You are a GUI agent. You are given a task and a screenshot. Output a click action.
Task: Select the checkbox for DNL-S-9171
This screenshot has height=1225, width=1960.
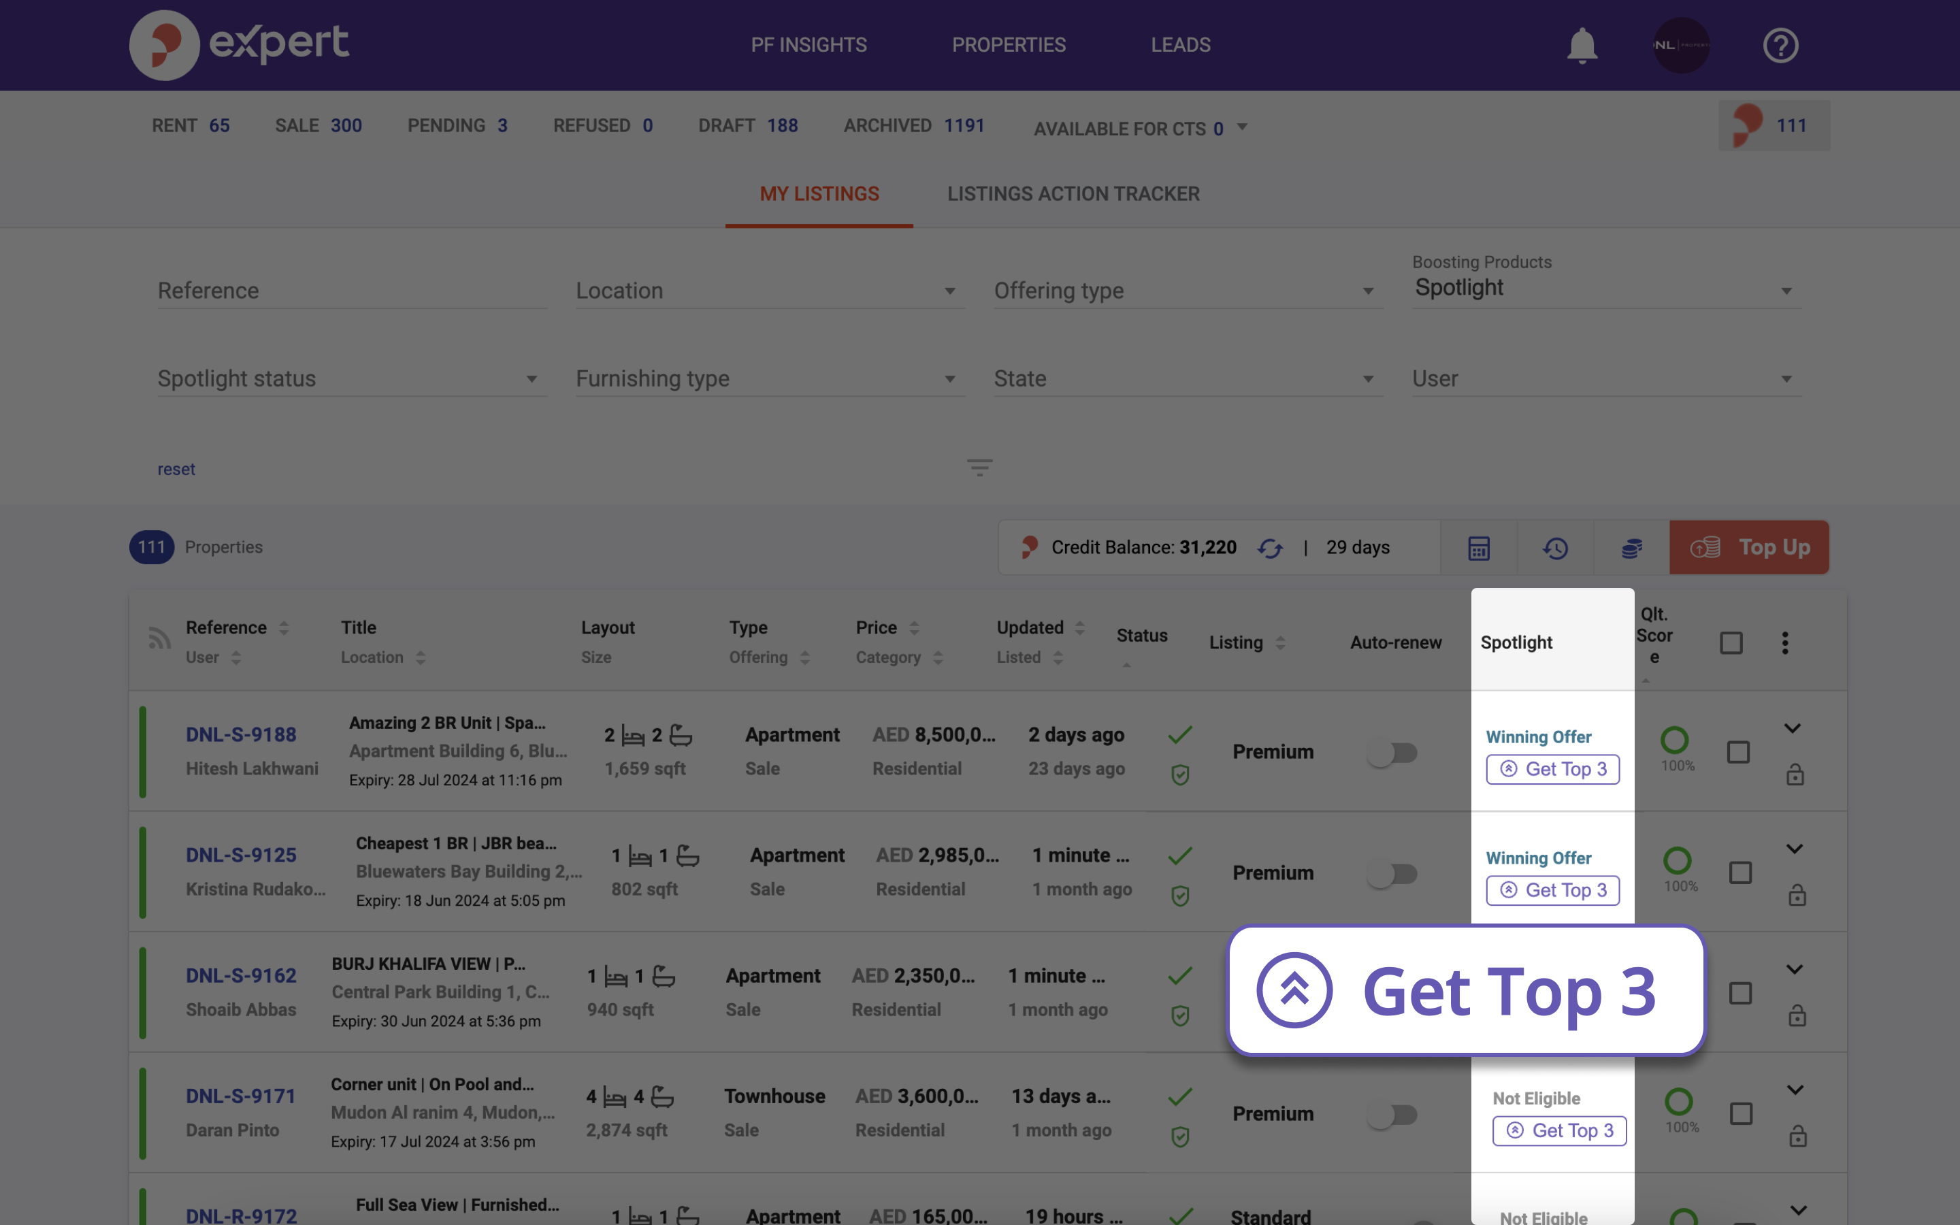tap(1740, 1114)
